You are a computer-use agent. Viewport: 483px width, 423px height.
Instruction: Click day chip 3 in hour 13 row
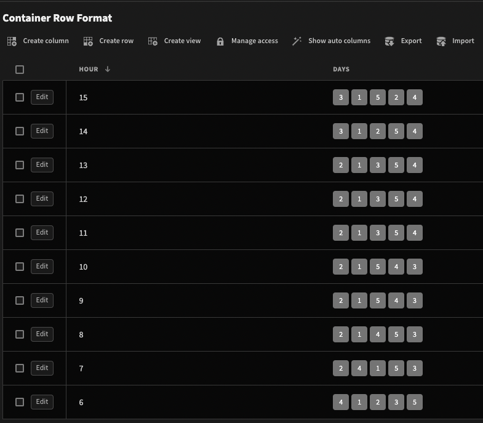[x=378, y=165]
